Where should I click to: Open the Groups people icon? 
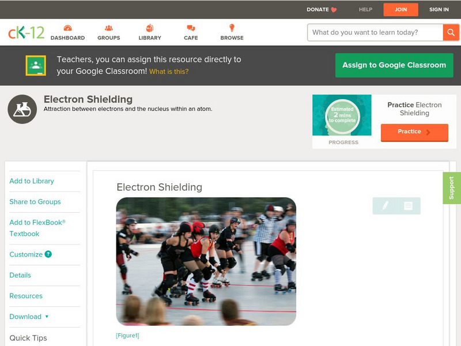point(109,28)
